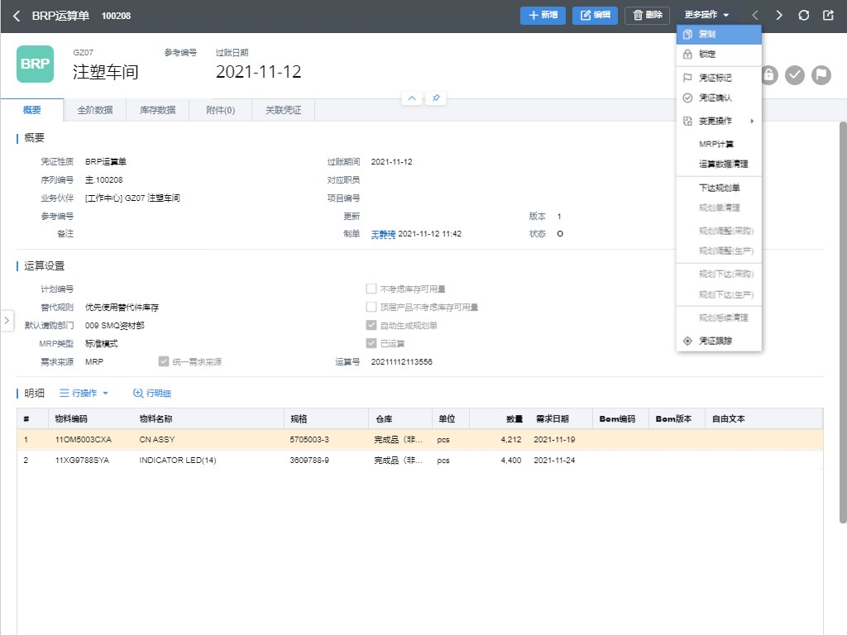Add a new document with 新增
This screenshot has width=847, height=635.
[543, 15]
